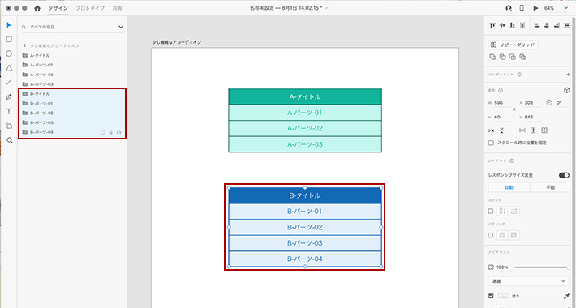Go back from 少し複雑なアコーディオン artboard layers
The height and width of the screenshot is (308, 576).
click(24, 45)
